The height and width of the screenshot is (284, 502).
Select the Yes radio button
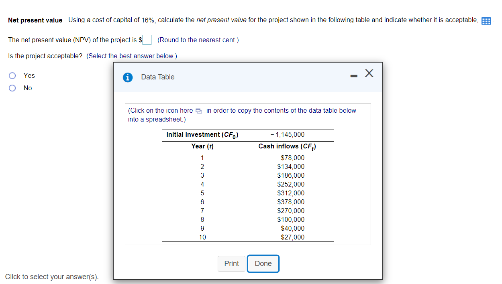(x=12, y=75)
